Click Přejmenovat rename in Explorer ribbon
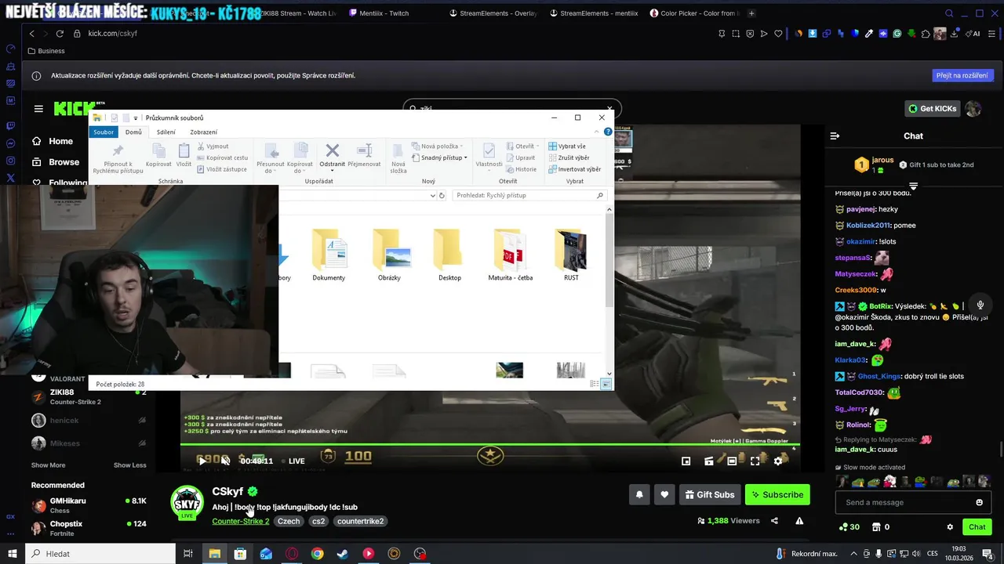 point(364,154)
